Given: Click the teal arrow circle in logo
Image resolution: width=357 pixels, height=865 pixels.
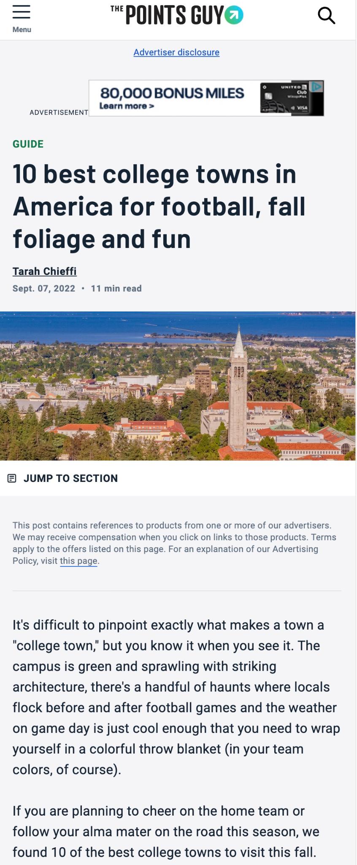Looking at the screenshot, I should 234,16.
